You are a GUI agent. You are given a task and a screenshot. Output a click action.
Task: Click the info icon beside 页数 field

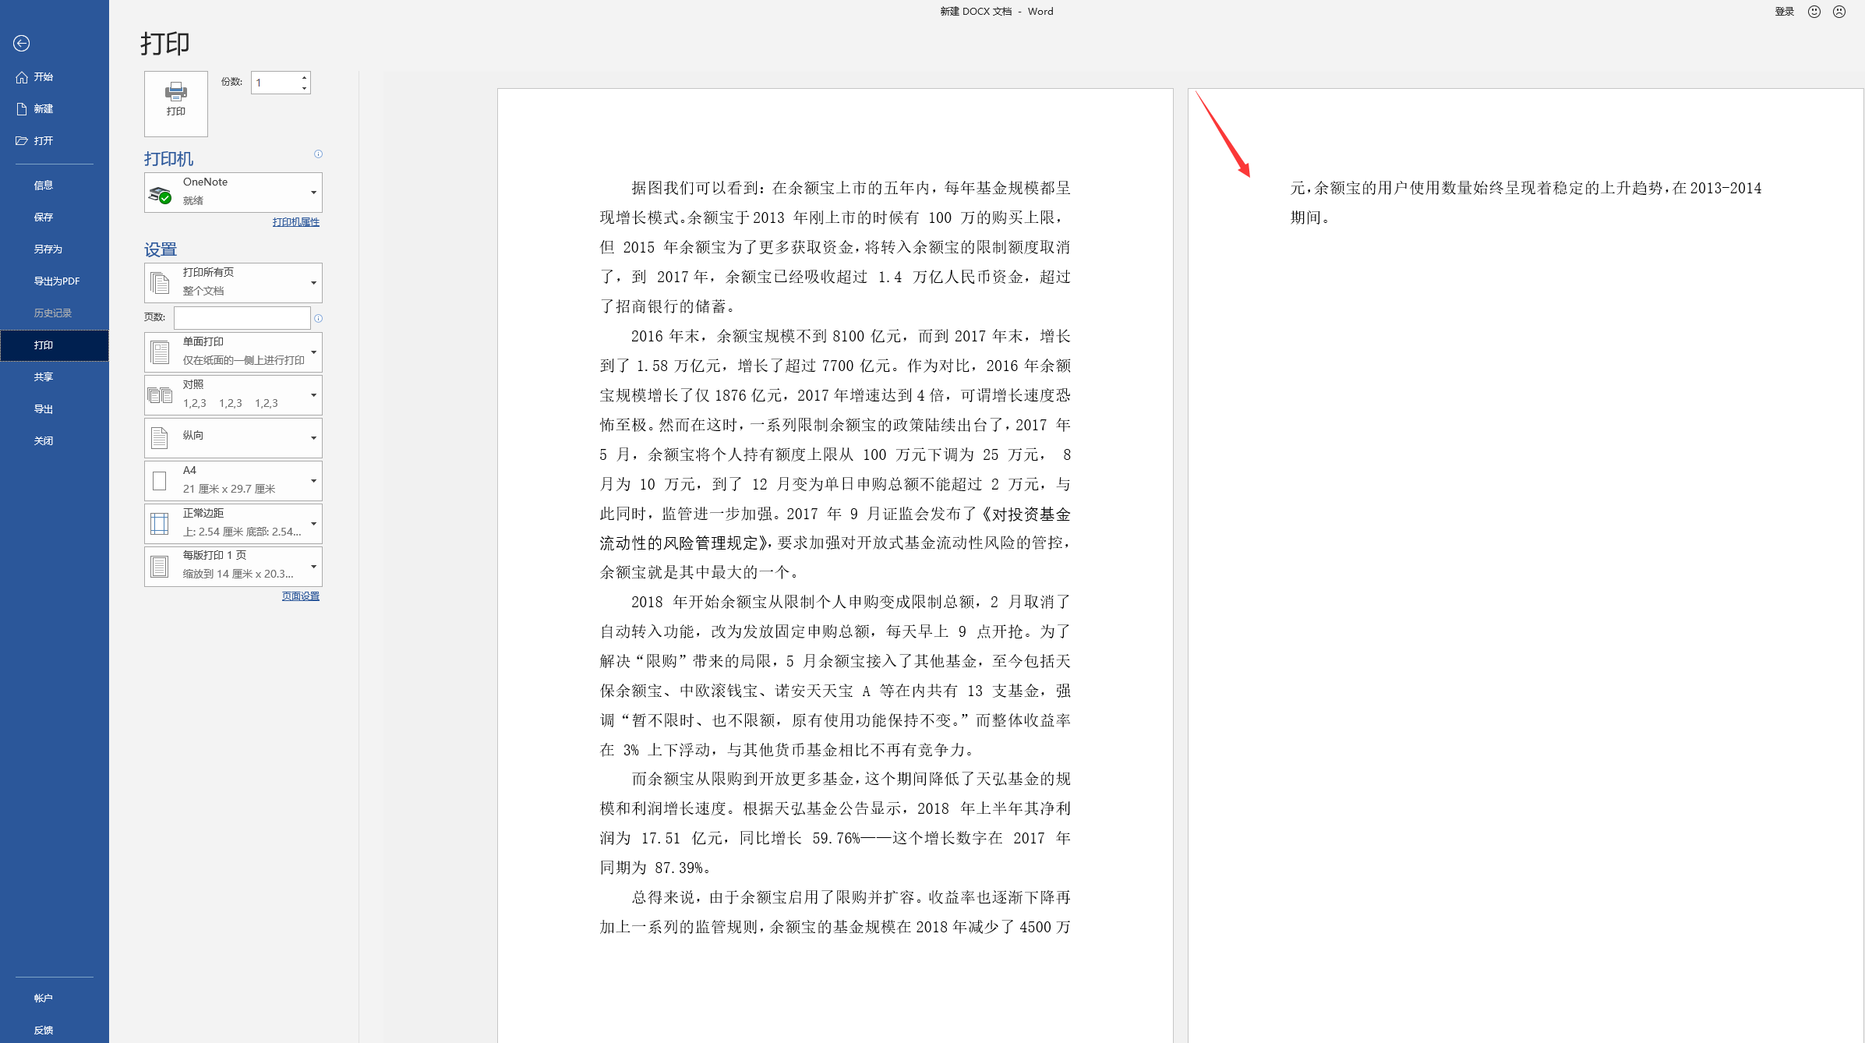[318, 318]
